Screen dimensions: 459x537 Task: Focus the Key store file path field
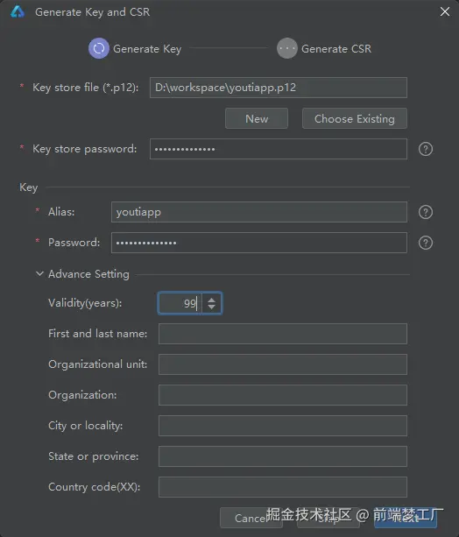(279, 88)
